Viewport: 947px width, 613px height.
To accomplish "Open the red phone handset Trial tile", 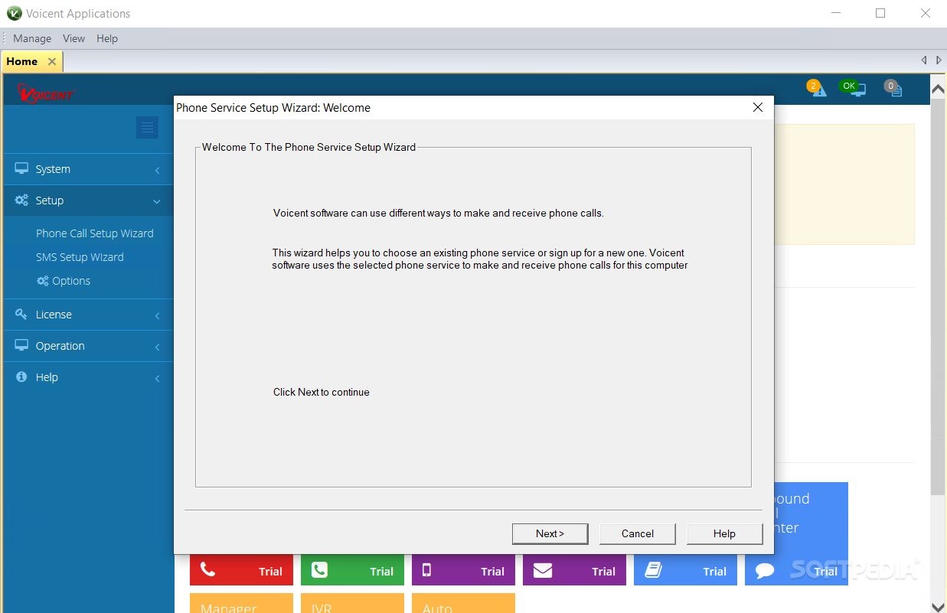I will 241,570.
